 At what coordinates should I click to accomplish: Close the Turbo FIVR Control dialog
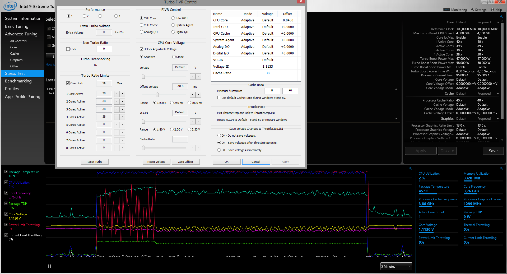tap(301, 1)
